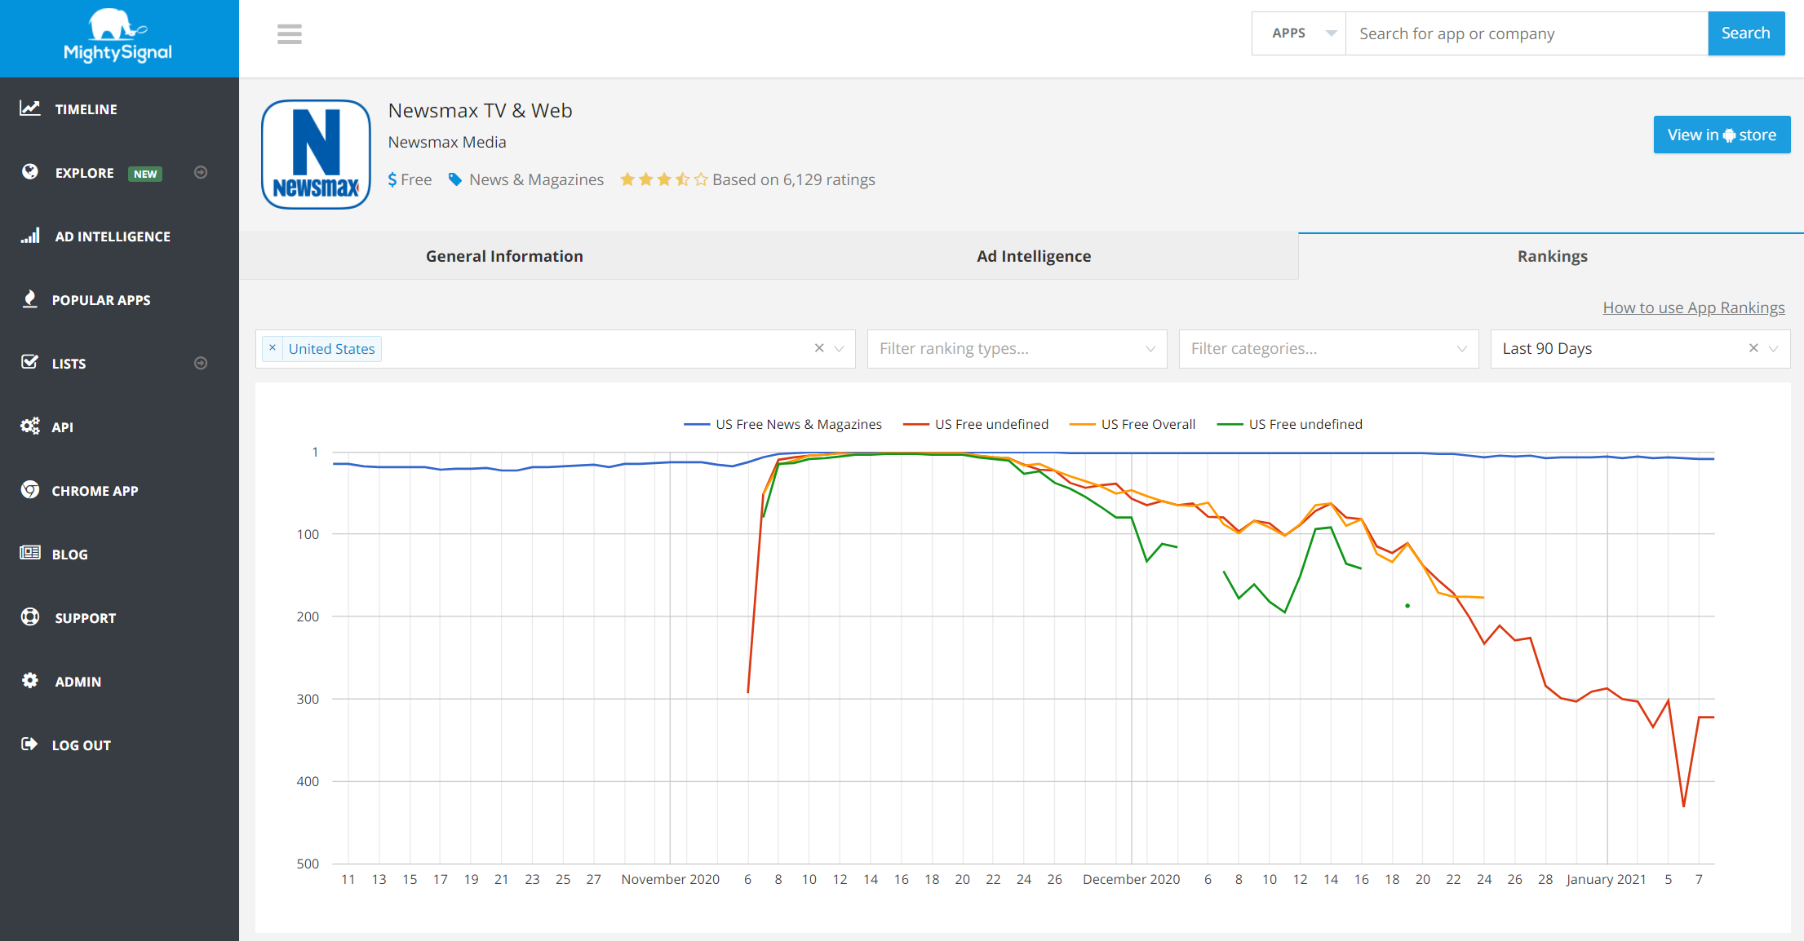The image size is (1804, 941).
Task: Click View in store button
Action: click(x=1722, y=135)
